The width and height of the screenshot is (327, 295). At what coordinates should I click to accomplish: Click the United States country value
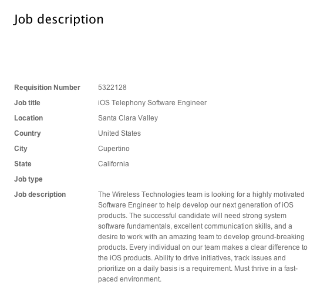pyautogui.click(x=119, y=133)
